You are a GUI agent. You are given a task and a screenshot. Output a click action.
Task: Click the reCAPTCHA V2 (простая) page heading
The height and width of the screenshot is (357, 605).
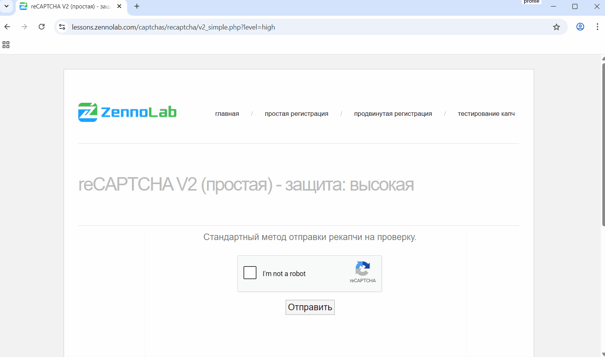pyautogui.click(x=246, y=185)
